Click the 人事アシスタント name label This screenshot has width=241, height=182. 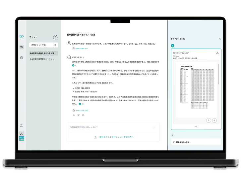pos(78,57)
